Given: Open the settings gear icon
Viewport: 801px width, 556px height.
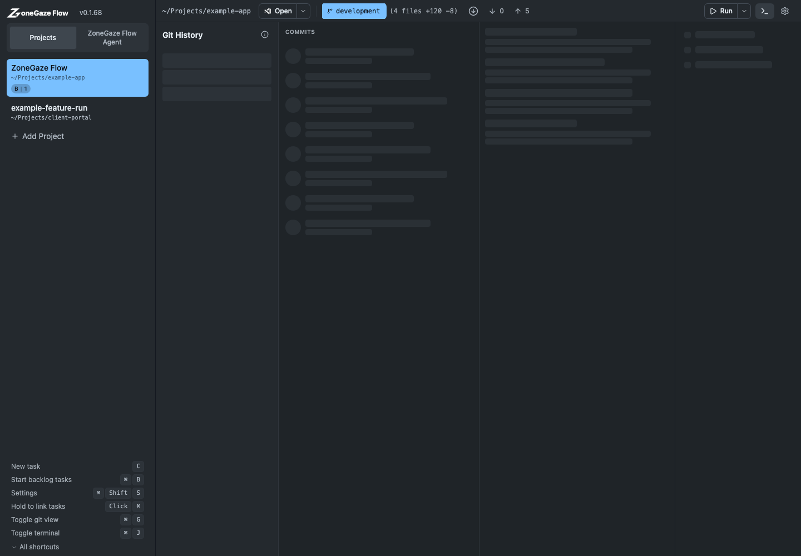Looking at the screenshot, I should [x=785, y=11].
